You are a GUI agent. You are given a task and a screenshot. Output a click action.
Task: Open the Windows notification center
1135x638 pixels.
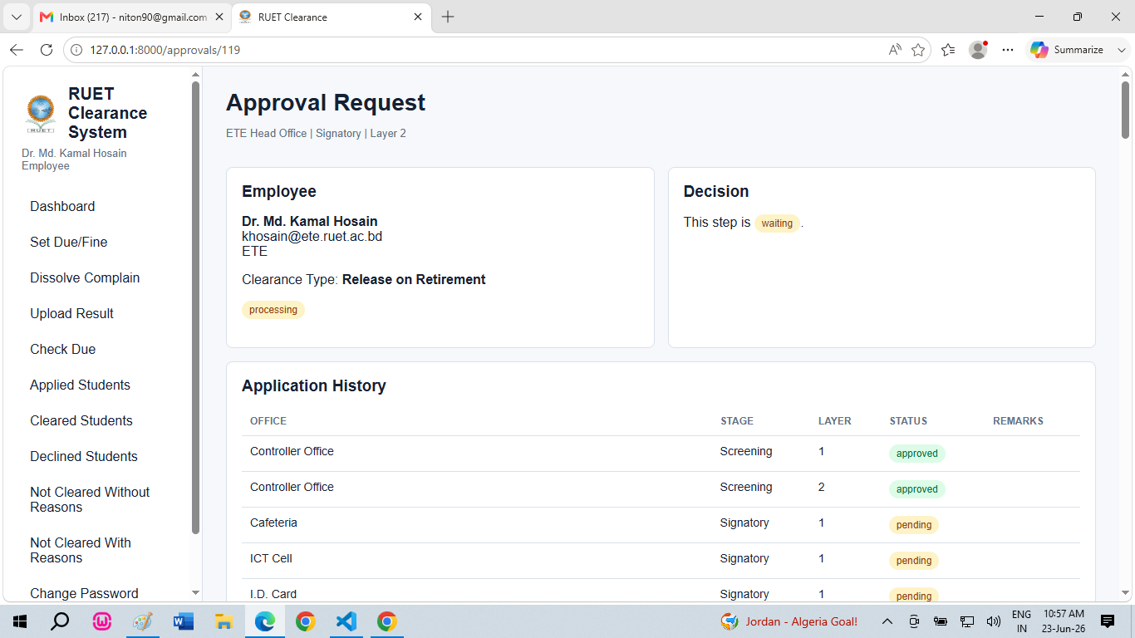pos(1108,621)
